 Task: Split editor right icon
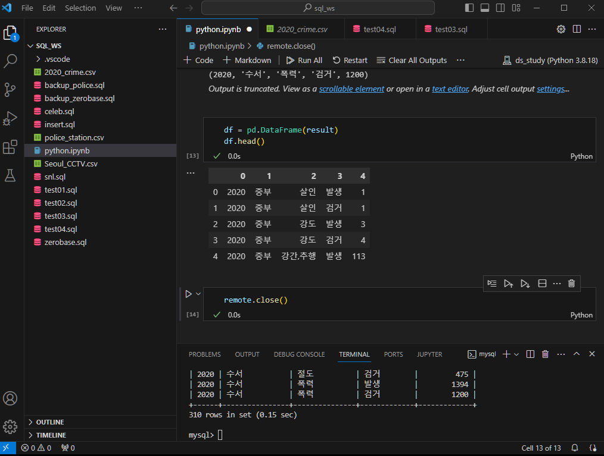(577, 29)
